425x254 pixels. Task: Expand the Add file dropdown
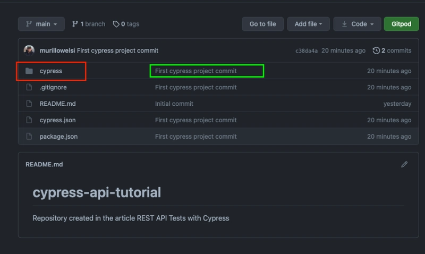point(309,24)
